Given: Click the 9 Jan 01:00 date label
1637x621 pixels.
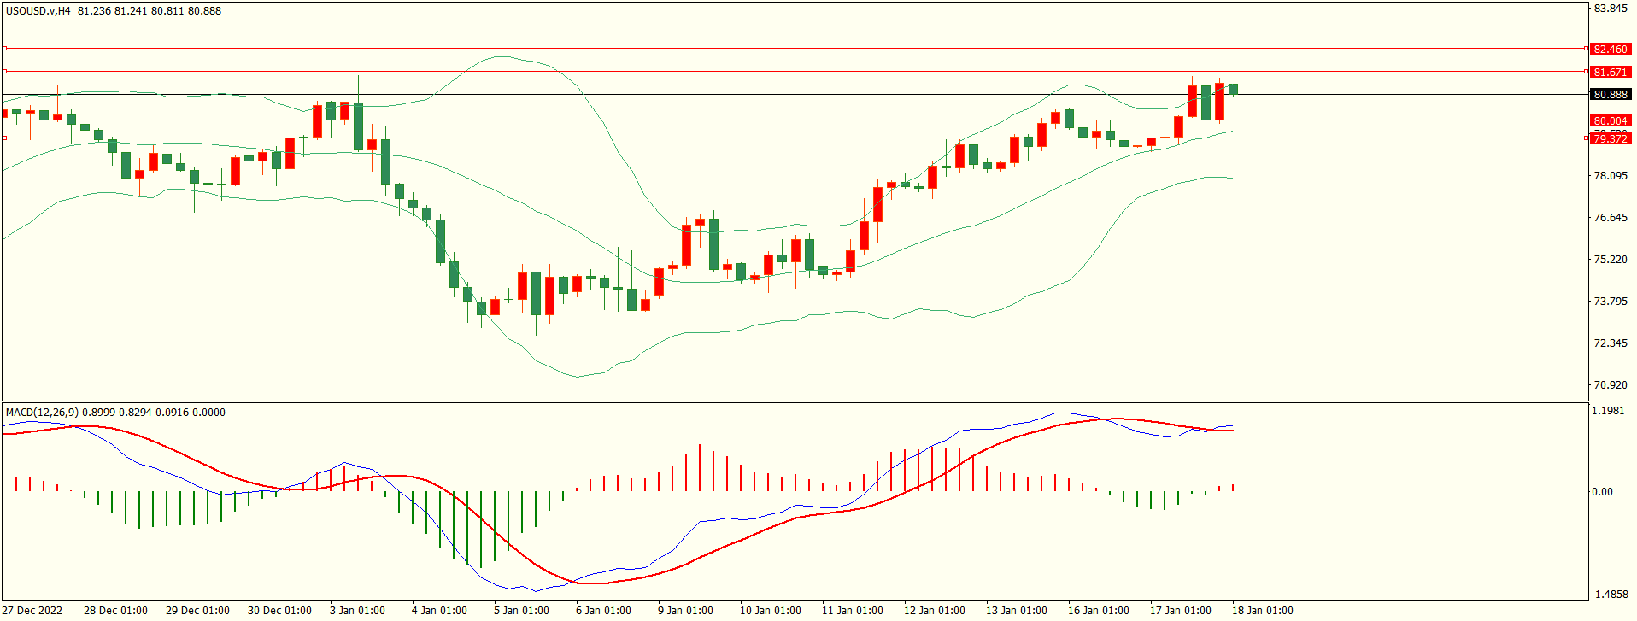Looking at the screenshot, I should point(685,611).
